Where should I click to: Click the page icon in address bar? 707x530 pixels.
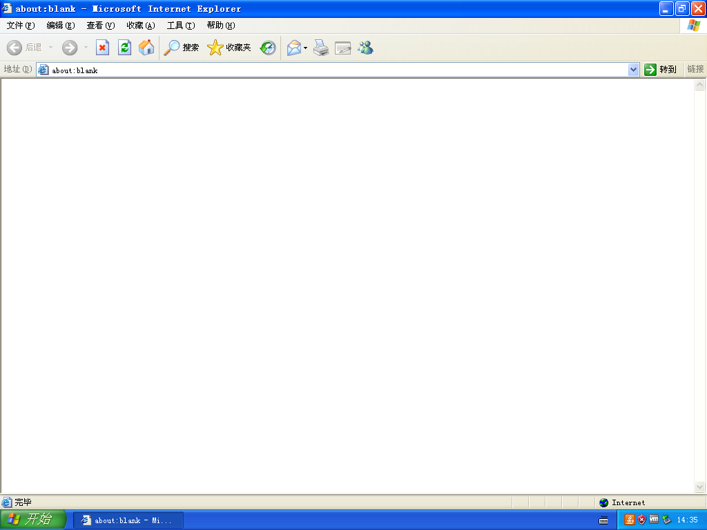pos(43,70)
